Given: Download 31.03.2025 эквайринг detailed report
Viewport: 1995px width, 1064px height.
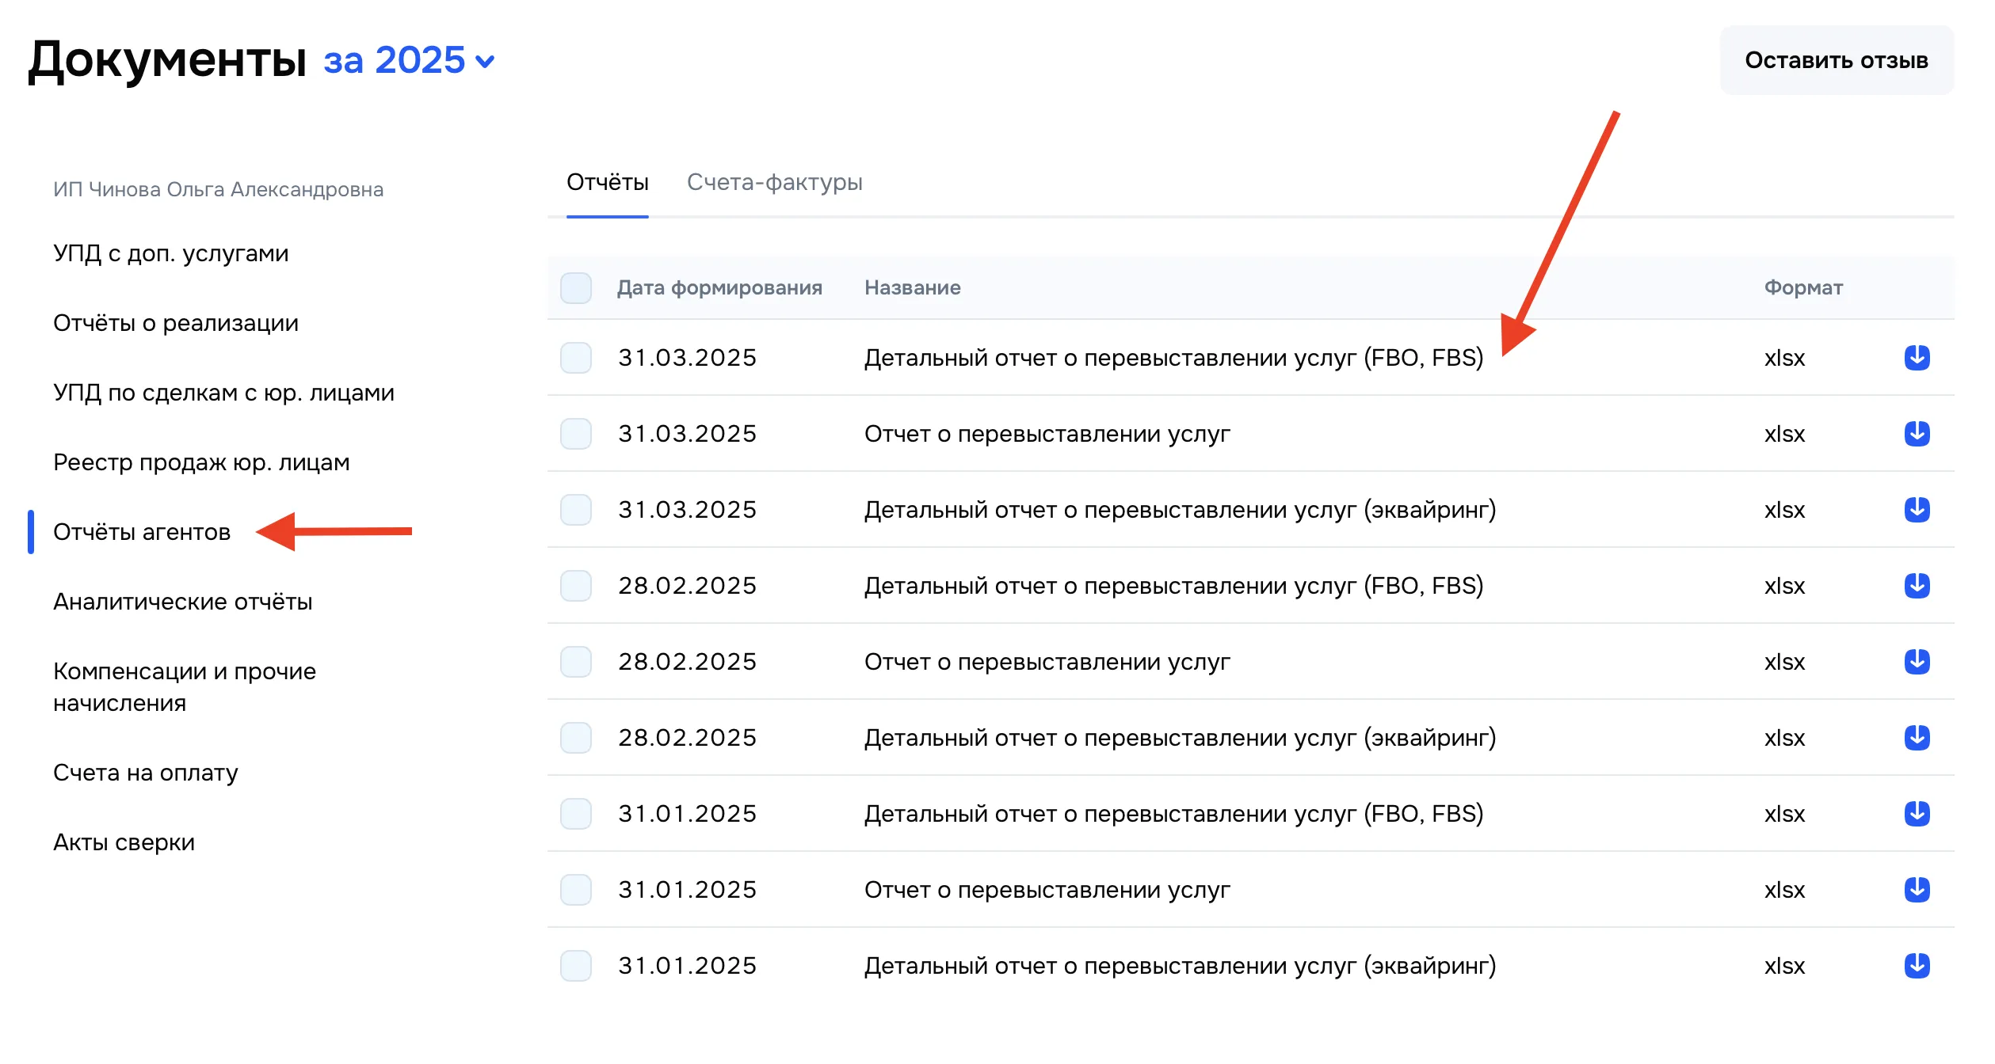Looking at the screenshot, I should tap(1917, 510).
